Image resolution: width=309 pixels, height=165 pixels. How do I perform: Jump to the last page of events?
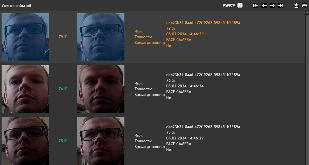pos(281,5)
